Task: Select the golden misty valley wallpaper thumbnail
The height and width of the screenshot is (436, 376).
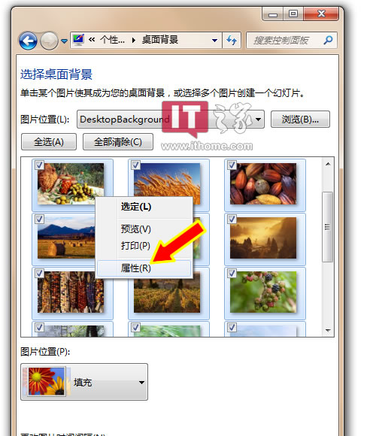Action: click(x=263, y=238)
